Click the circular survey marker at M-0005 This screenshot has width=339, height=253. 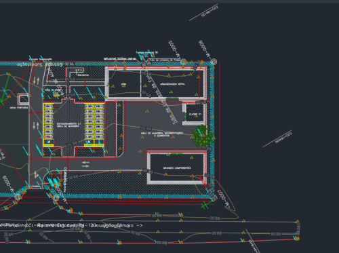pos(184,62)
